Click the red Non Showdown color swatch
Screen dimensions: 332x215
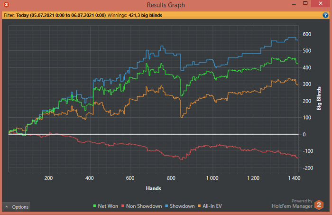123,206
